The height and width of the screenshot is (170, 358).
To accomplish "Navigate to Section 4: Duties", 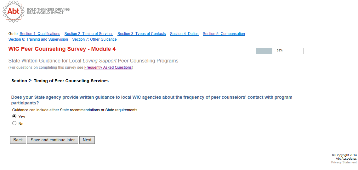I will 184,34.
